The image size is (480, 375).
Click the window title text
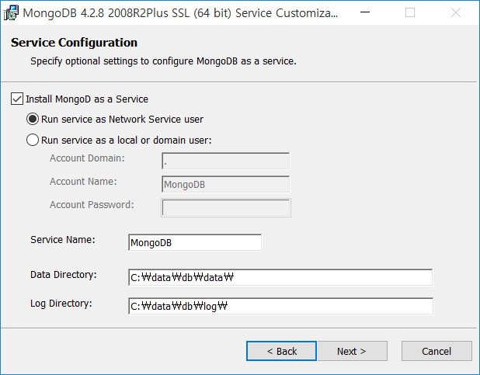(180, 13)
